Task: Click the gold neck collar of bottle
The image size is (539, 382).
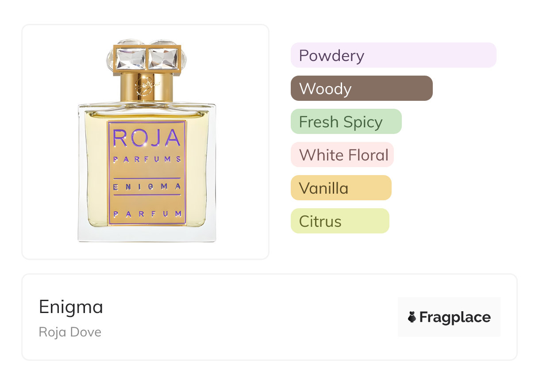Action: pyautogui.click(x=147, y=87)
